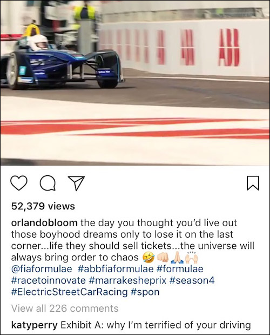This screenshot has width=270, height=335.
Task: Click Katy Perry's comment text
Action: pyautogui.click(x=156, y=325)
